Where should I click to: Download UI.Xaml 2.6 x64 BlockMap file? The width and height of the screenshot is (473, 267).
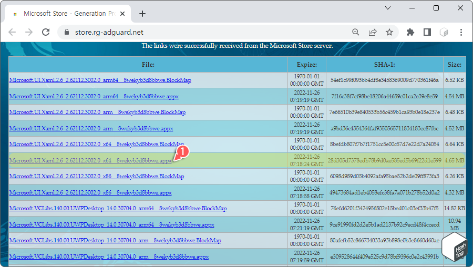[97, 144]
